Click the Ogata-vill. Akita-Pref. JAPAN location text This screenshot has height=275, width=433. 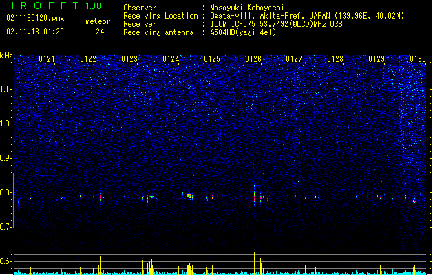307,16
